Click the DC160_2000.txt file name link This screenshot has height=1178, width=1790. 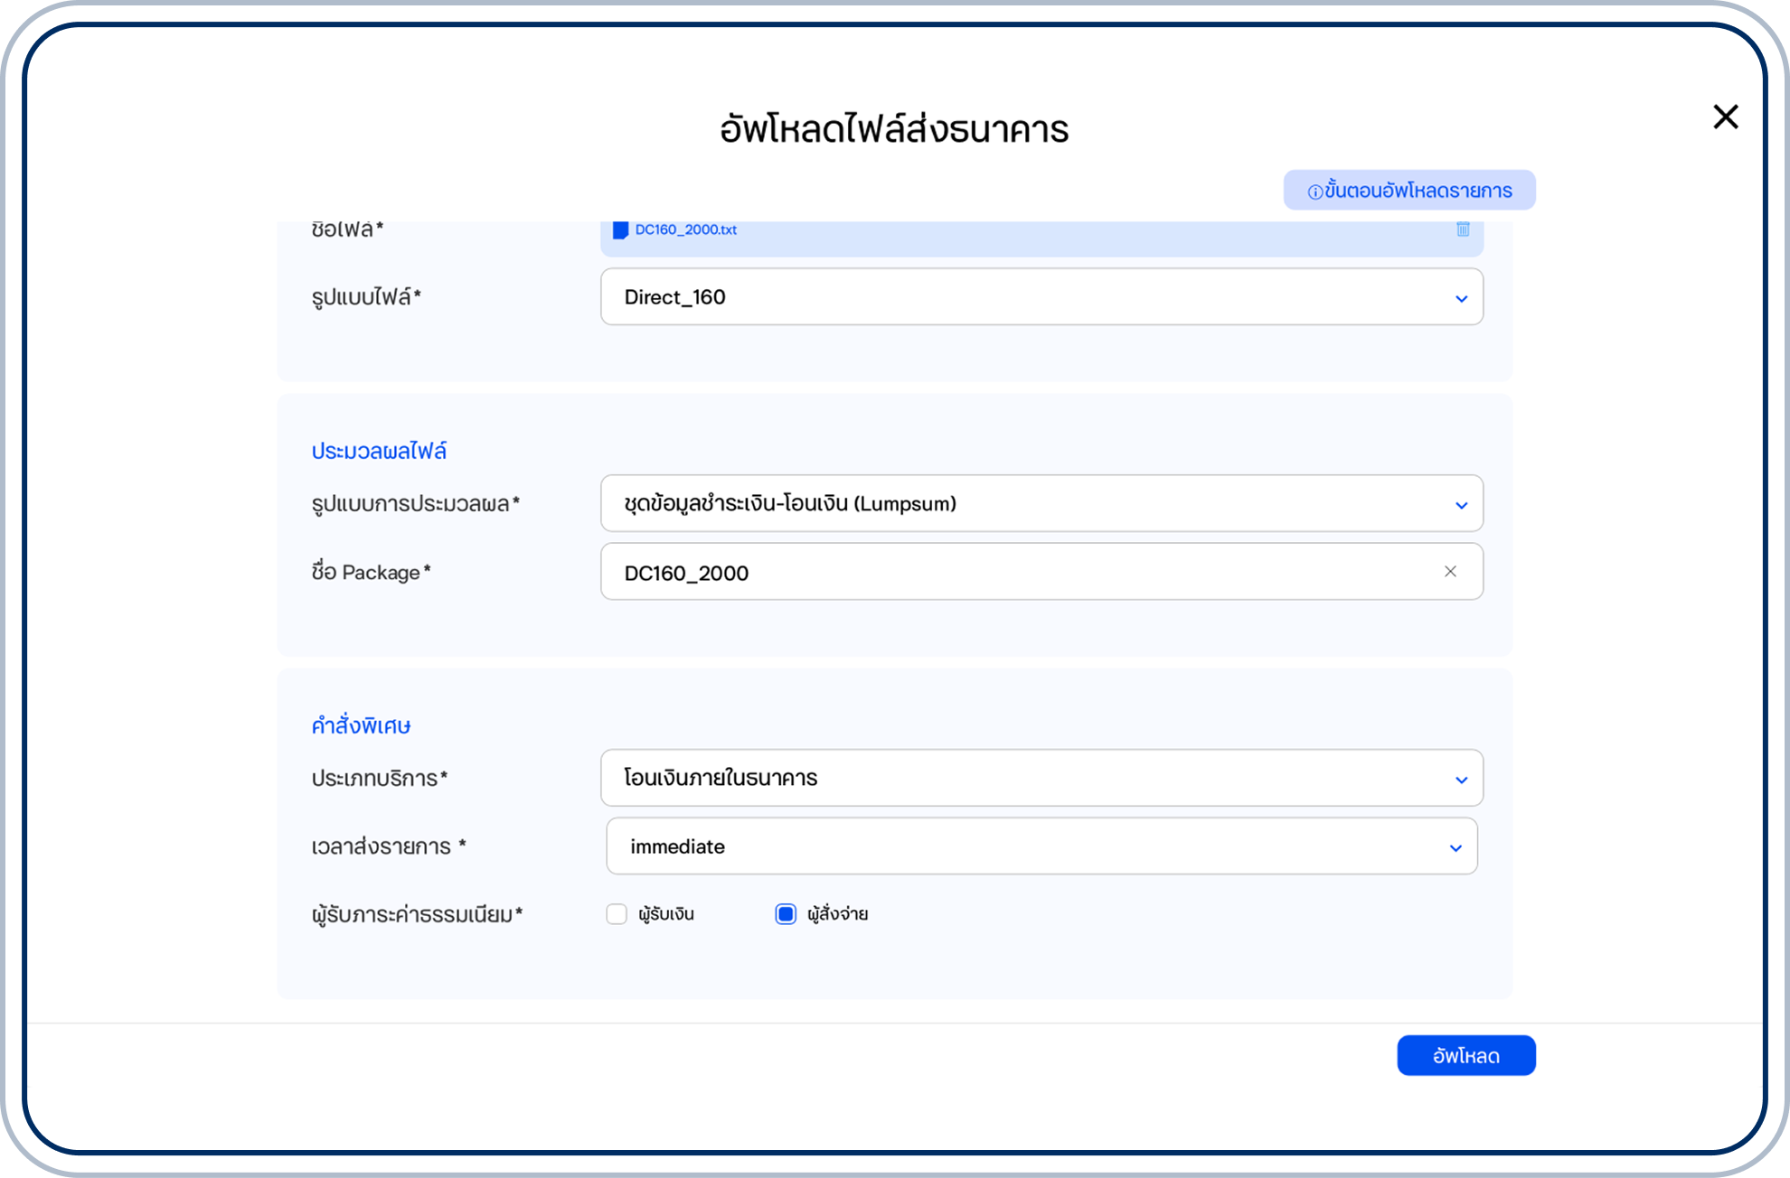(686, 230)
